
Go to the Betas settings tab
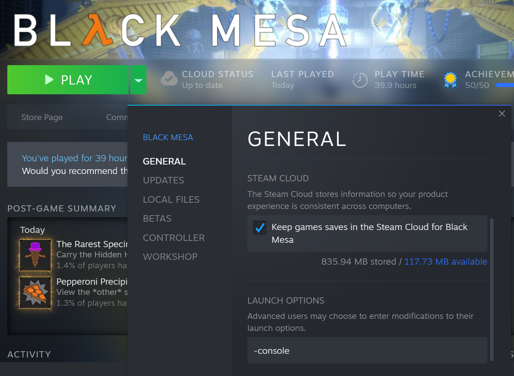click(x=157, y=218)
